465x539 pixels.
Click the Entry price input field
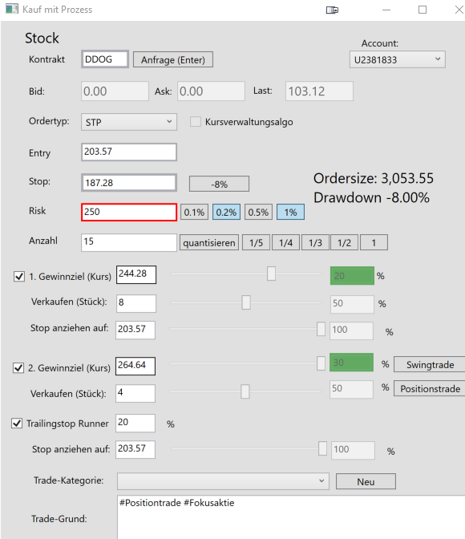[x=129, y=152]
